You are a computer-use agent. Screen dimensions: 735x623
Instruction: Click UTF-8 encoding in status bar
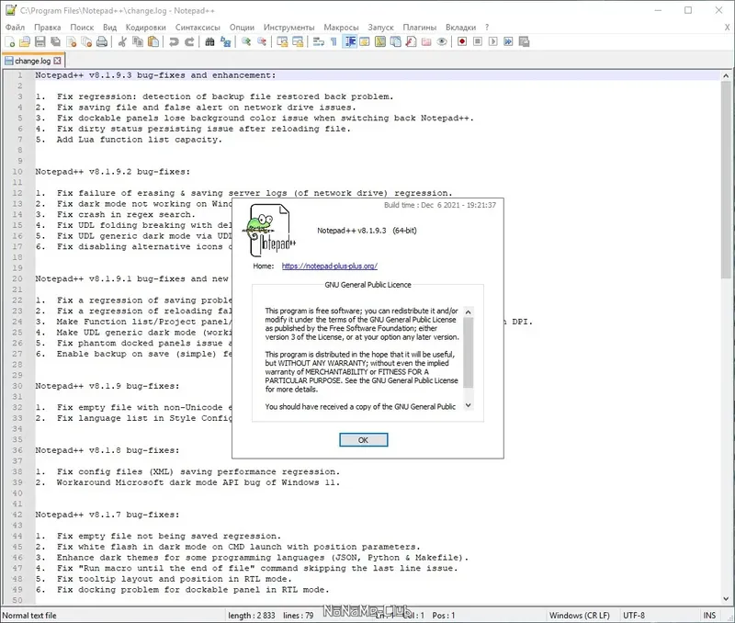[x=634, y=615]
